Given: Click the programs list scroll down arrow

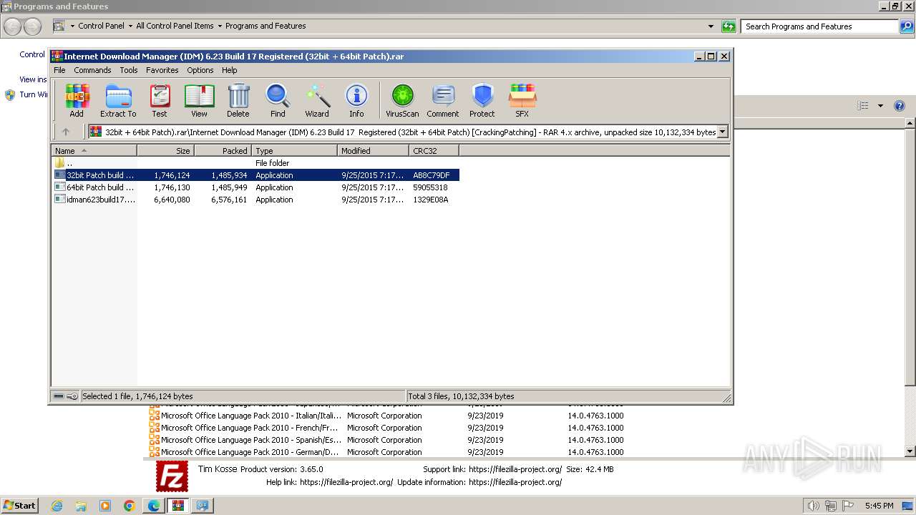Looking at the screenshot, I should click(x=910, y=451).
